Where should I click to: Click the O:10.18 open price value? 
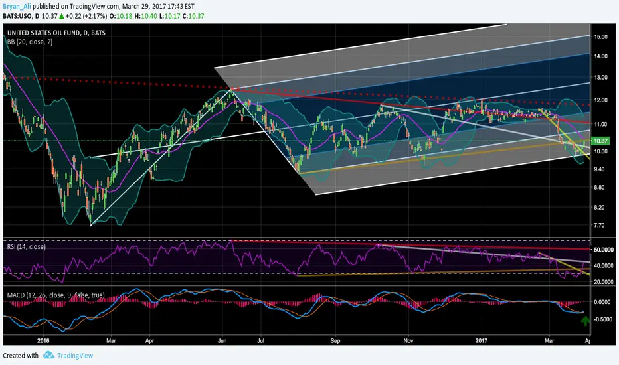coord(121,16)
